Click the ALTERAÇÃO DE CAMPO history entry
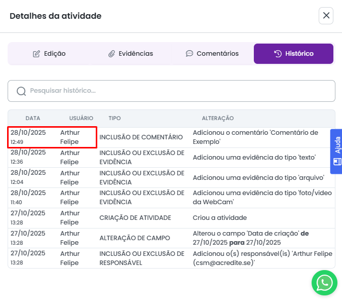342x302 pixels. (134, 238)
